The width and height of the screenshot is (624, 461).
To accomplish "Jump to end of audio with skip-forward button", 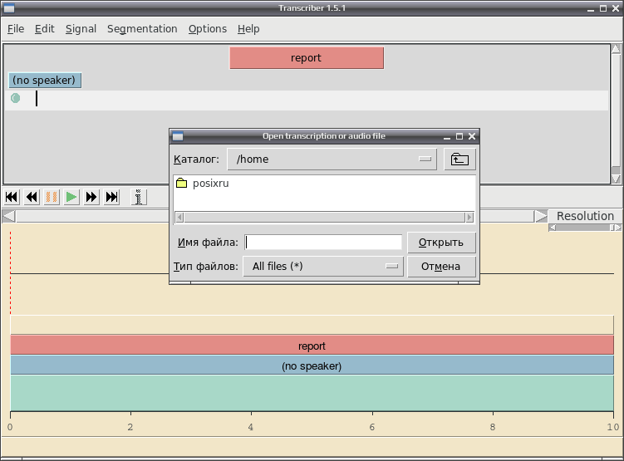I will tap(111, 197).
